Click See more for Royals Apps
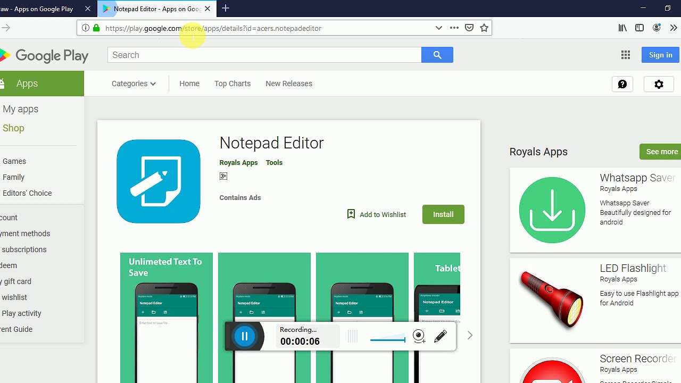 tap(660, 152)
